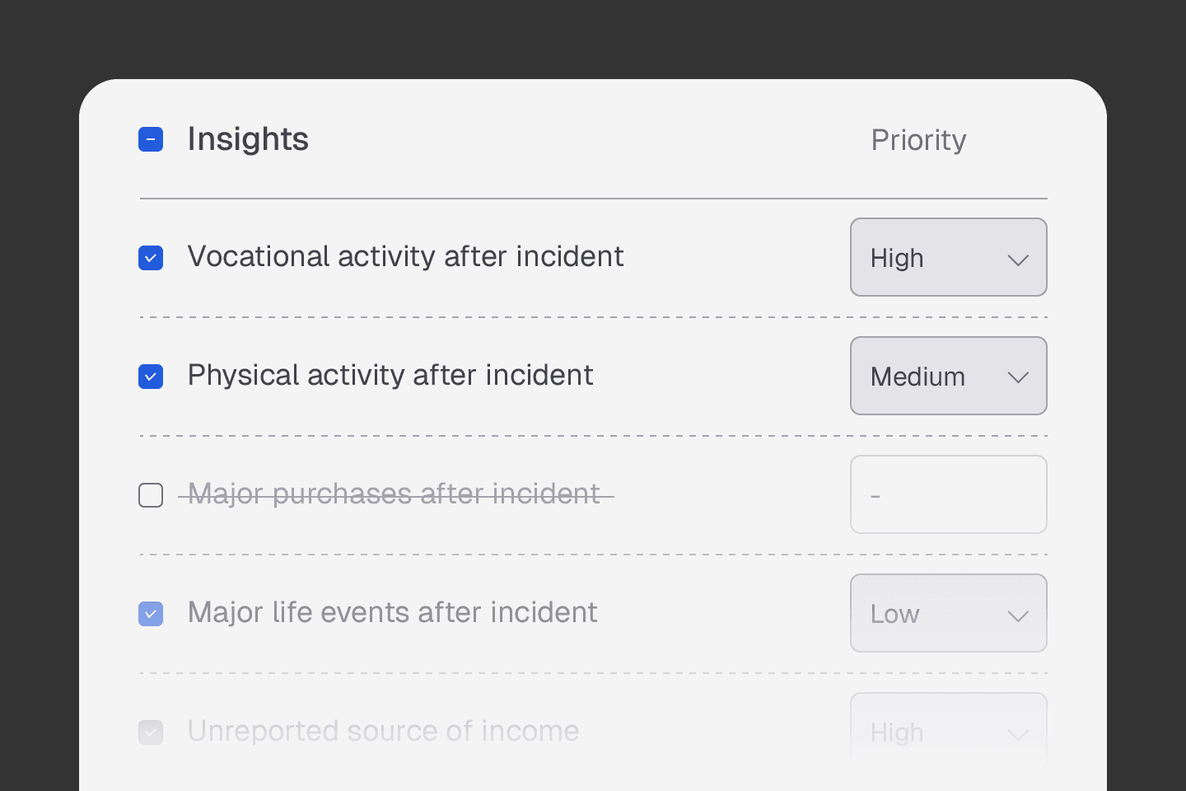Open the High priority dropdown for Vocational activity
The height and width of the screenshot is (791, 1186).
point(948,258)
